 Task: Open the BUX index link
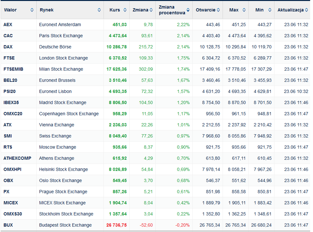[x=8, y=225]
